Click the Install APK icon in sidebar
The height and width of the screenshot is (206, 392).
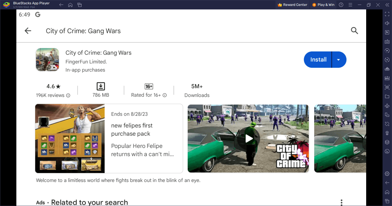pos(387,78)
